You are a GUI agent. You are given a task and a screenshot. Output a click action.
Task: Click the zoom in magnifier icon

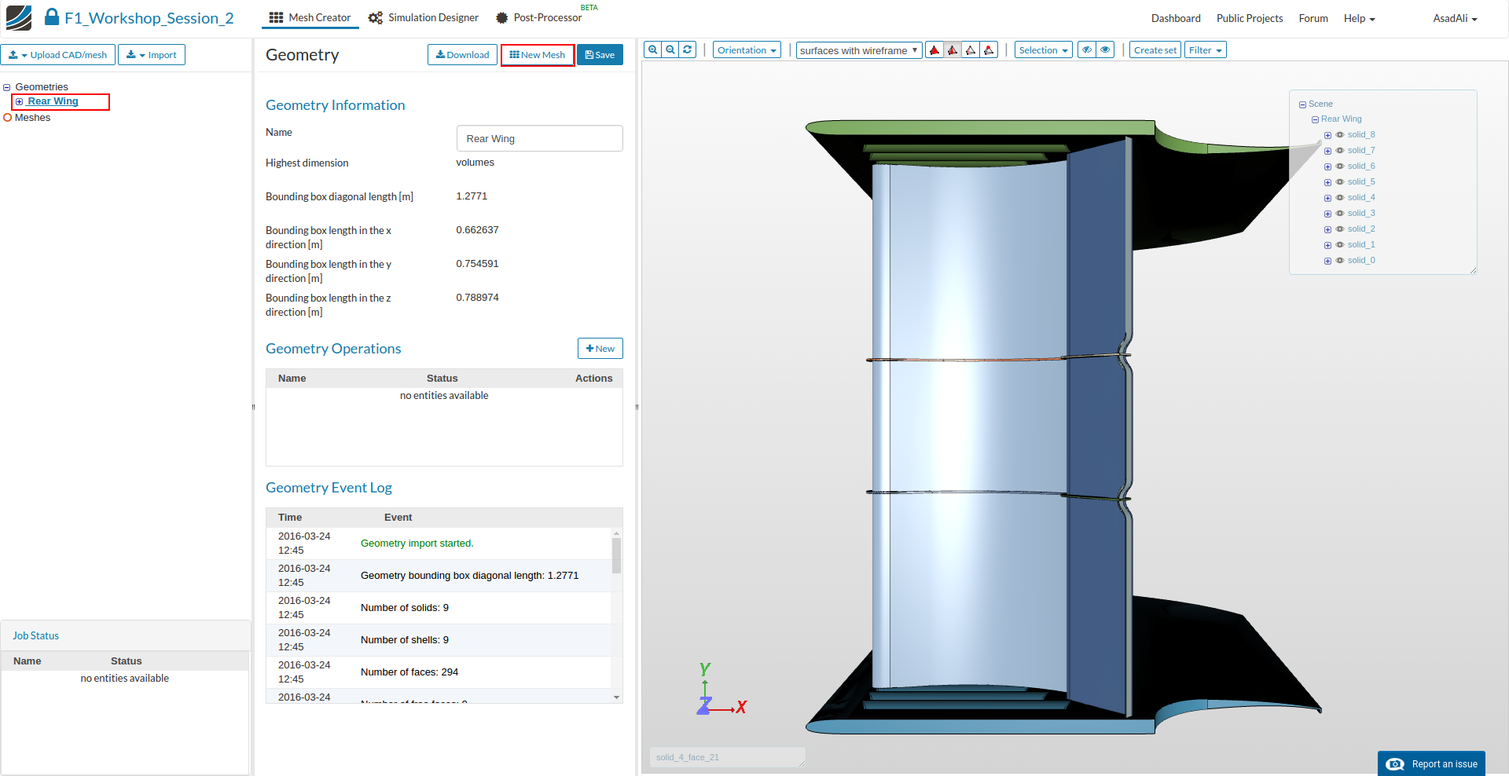[652, 49]
